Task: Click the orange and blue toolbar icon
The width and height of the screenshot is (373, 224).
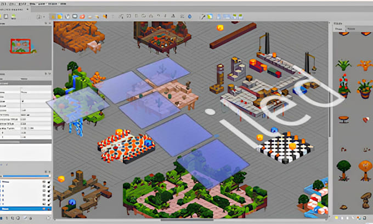Action: [105, 16]
